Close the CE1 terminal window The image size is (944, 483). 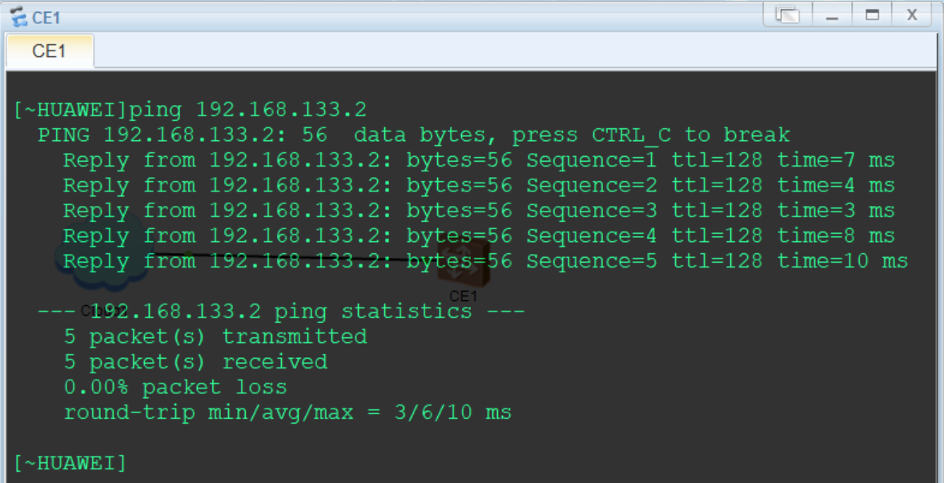tap(911, 14)
